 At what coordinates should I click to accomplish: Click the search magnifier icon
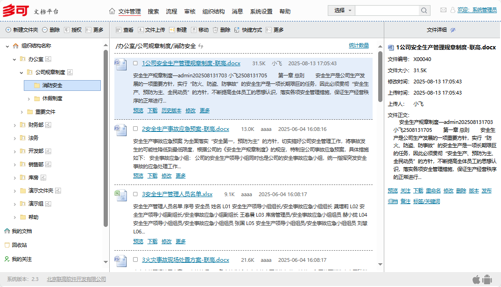[424, 11]
